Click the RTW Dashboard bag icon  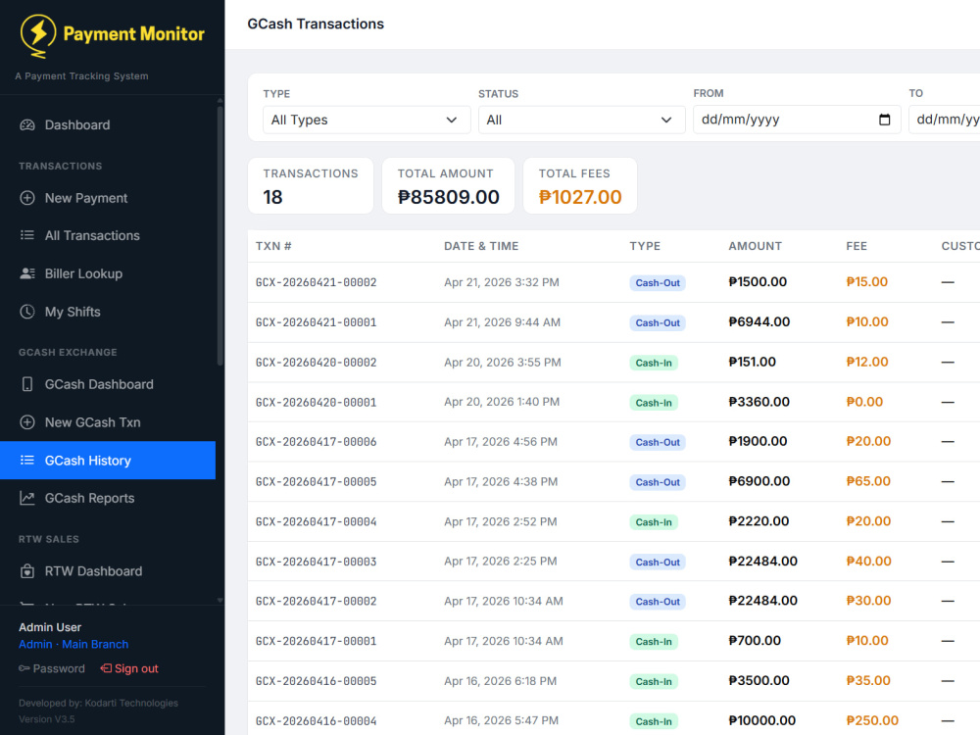[26, 571]
